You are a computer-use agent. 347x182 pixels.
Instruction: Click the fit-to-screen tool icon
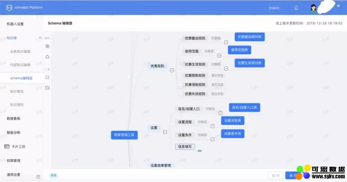47,77
